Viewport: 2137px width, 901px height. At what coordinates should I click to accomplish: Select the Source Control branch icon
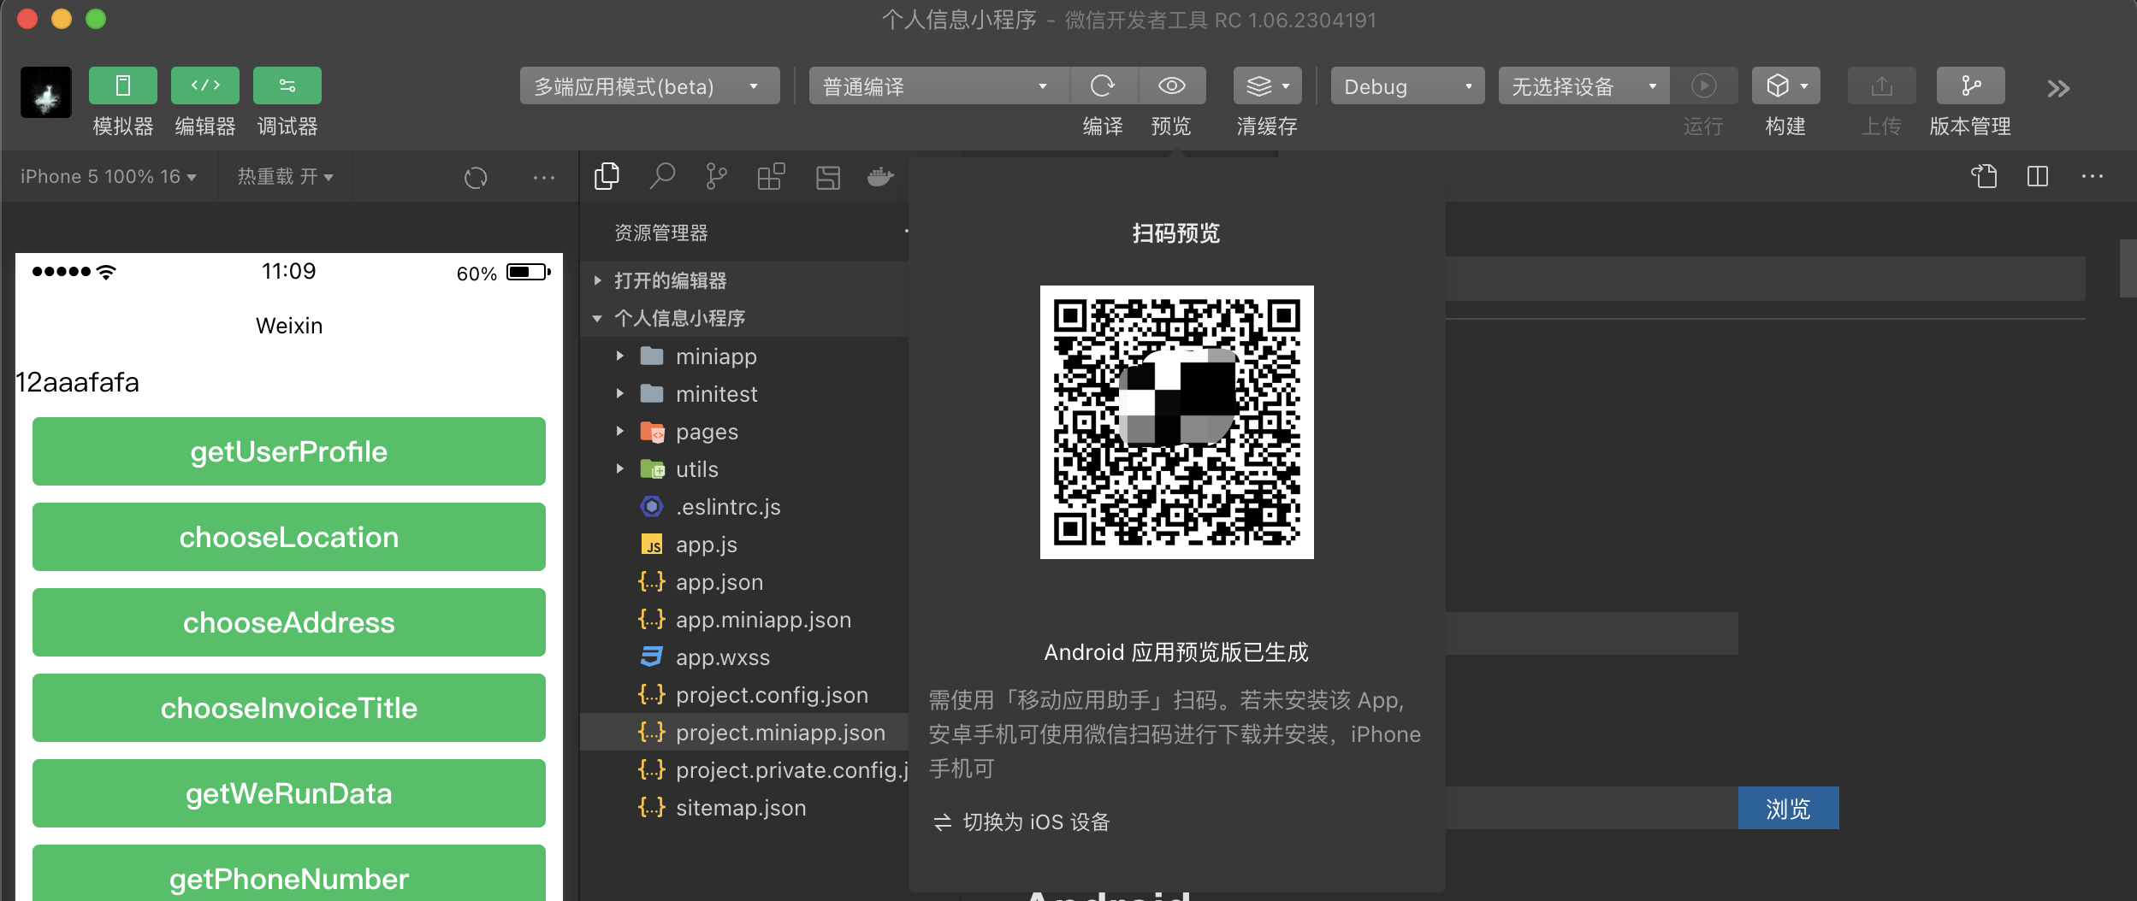(716, 176)
